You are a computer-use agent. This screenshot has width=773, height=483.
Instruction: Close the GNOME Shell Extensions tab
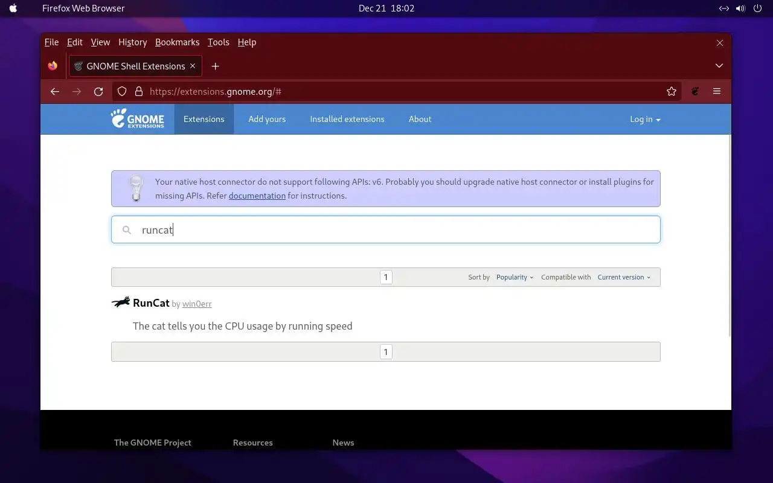coord(193,66)
